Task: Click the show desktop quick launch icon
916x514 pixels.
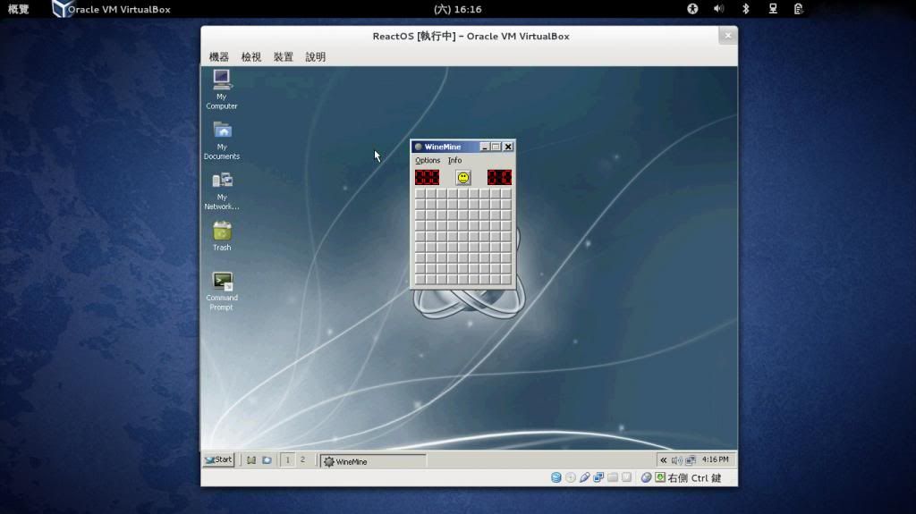Action: click(x=251, y=460)
